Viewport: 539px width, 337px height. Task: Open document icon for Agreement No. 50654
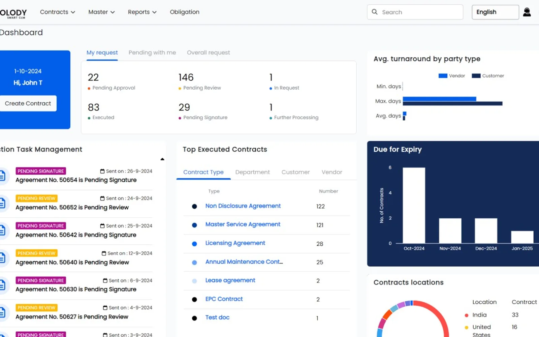2,176
